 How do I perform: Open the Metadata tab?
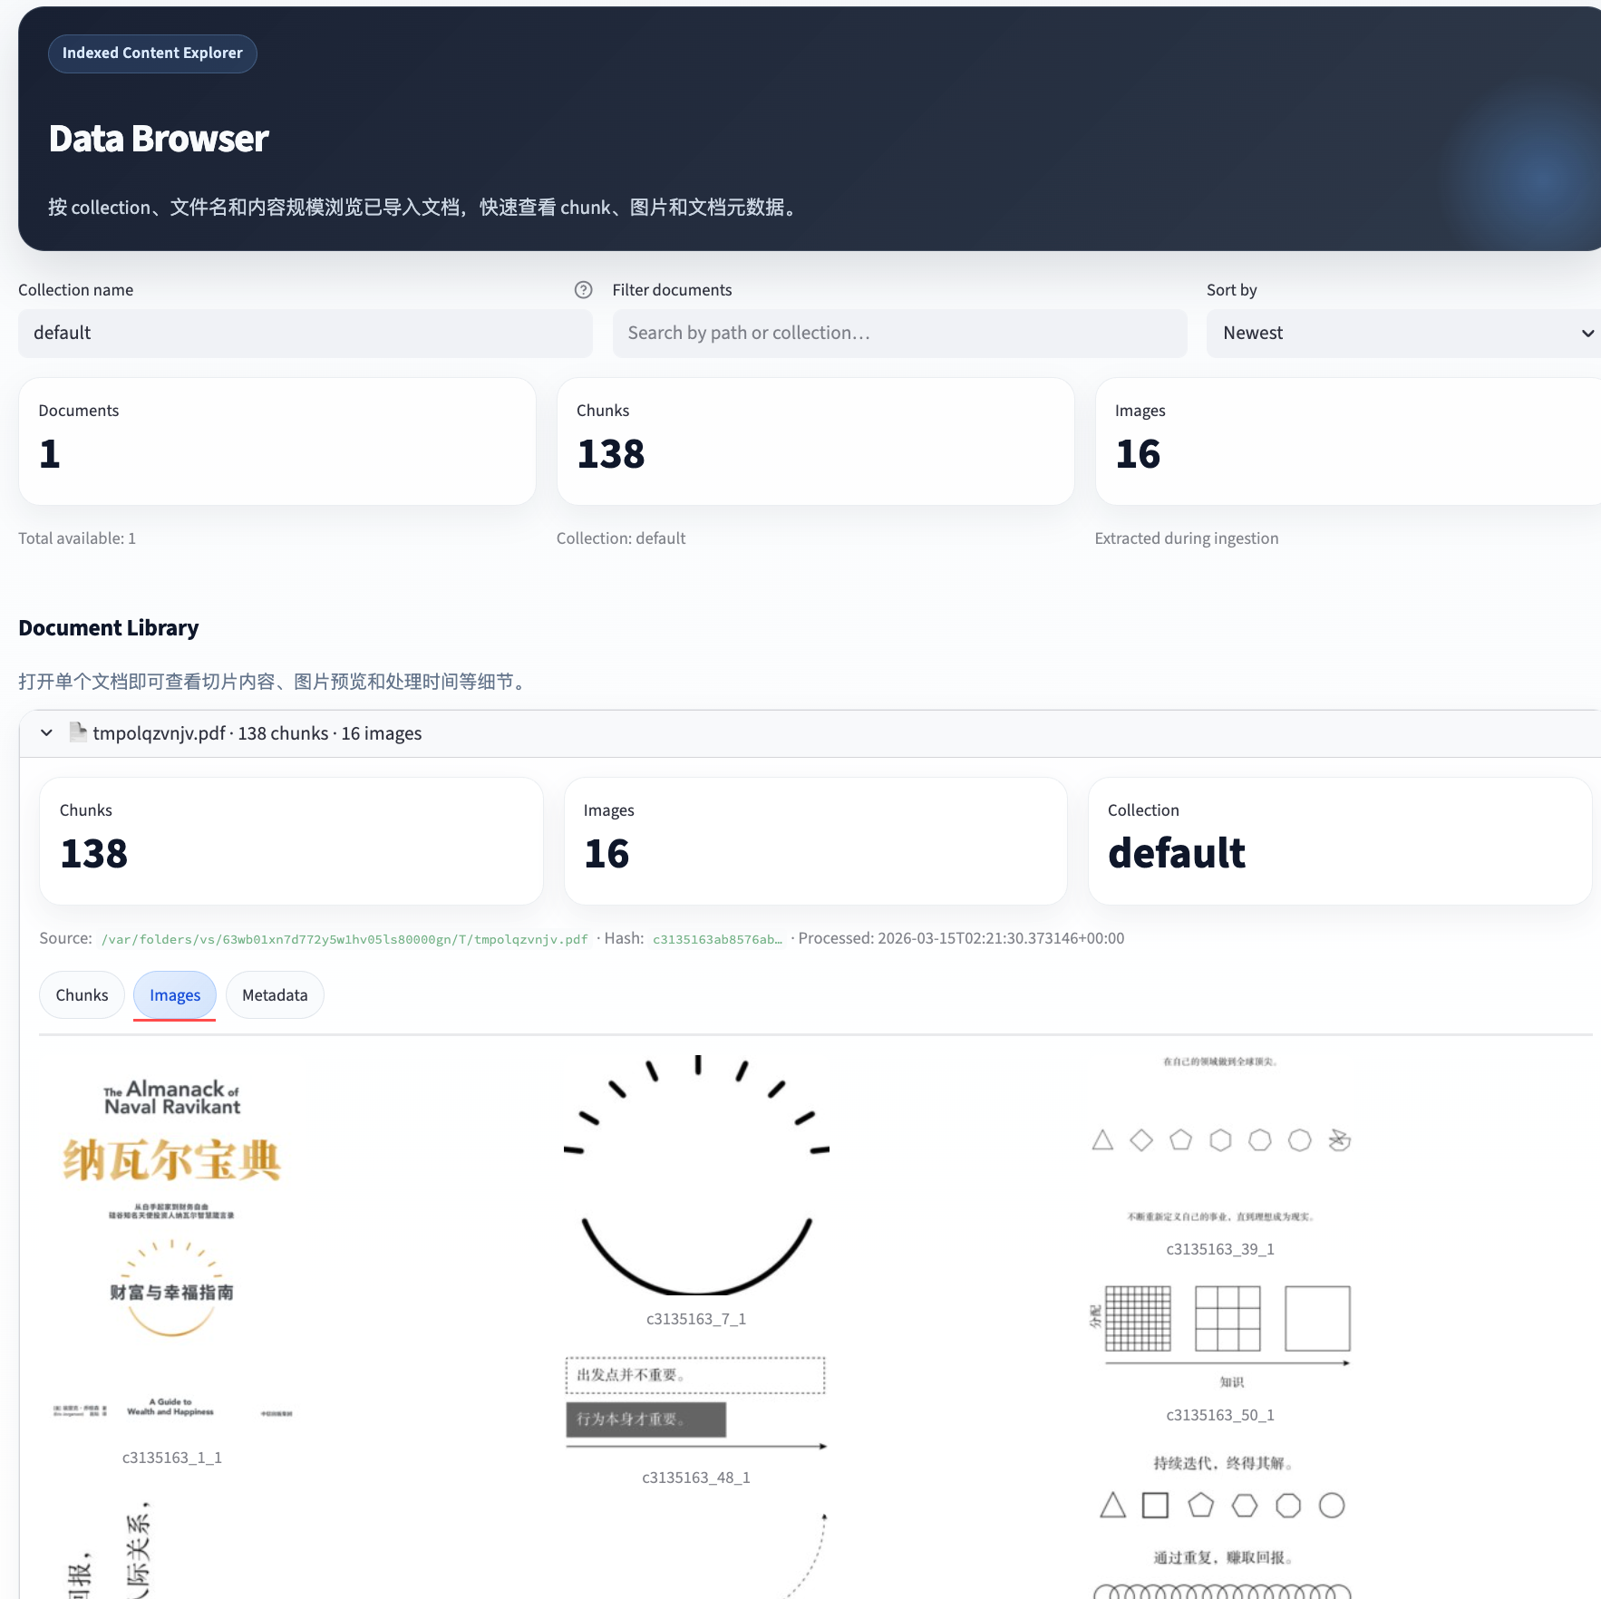click(274, 994)
